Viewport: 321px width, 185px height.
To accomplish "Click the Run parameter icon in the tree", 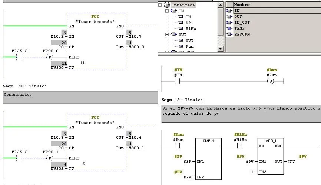I will click(x=181, y=46).
